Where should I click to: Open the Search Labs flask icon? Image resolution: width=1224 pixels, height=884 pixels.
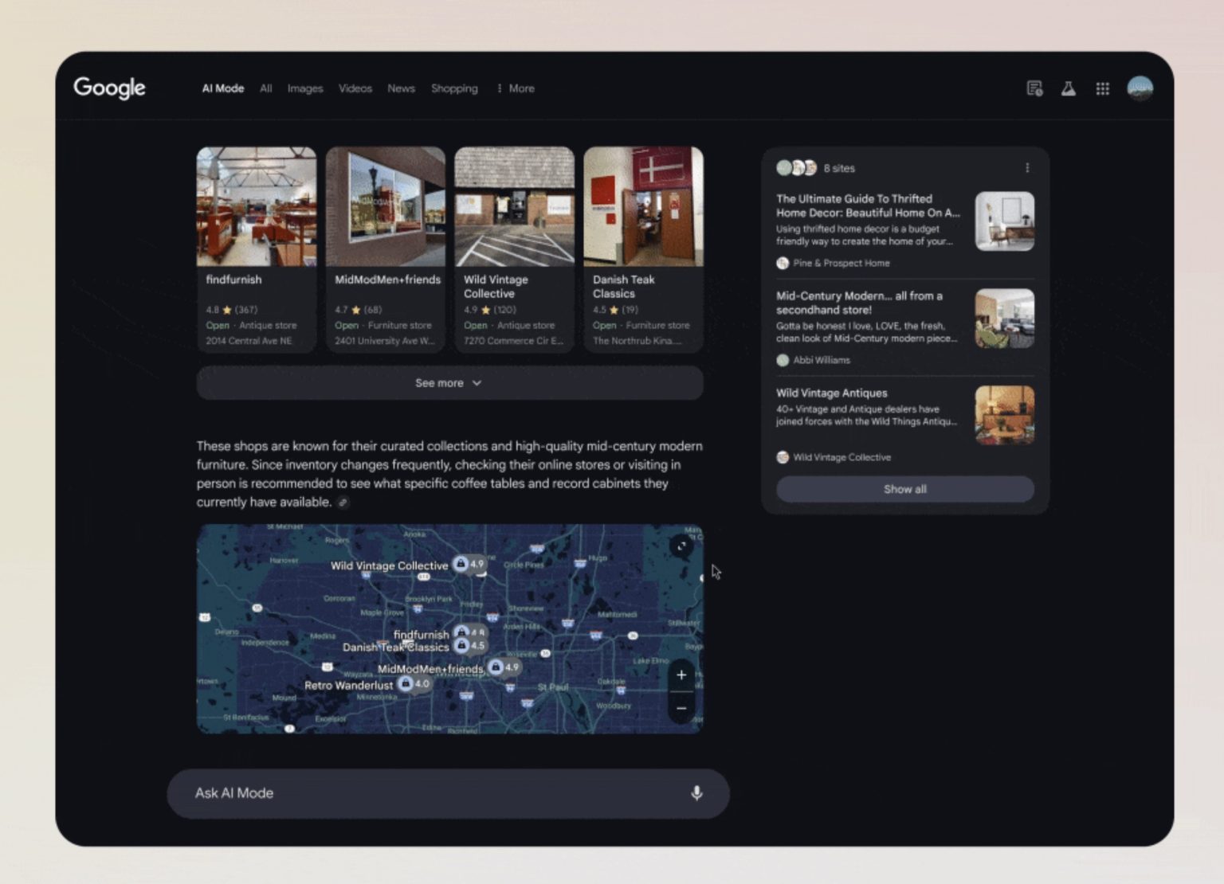tap(1069, 88)
